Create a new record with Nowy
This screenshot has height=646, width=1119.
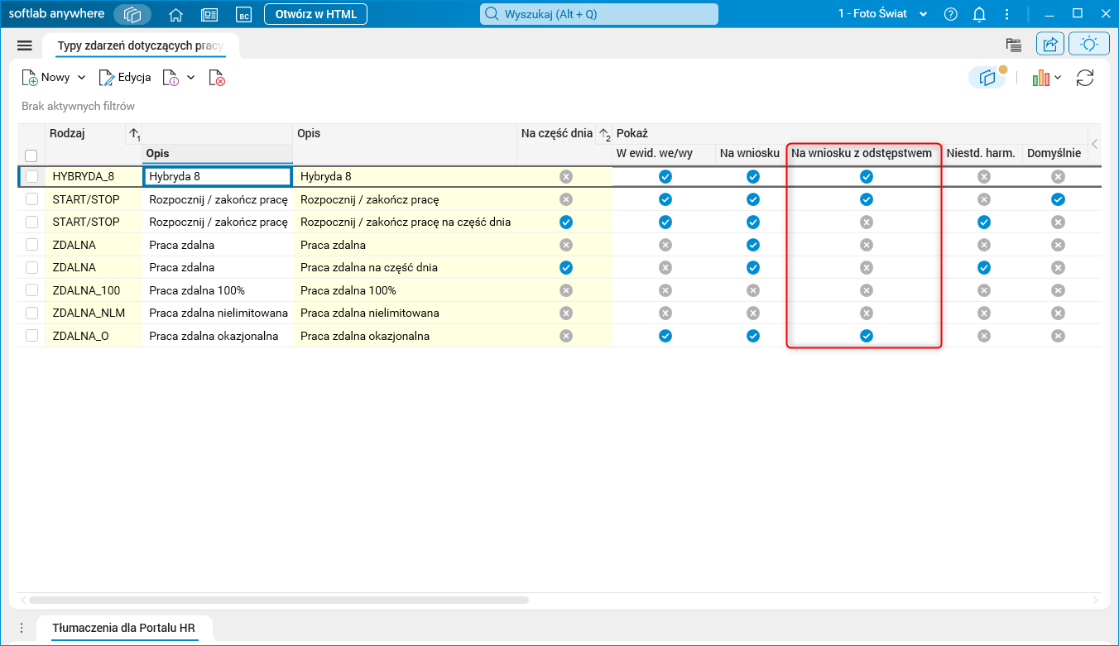(46, 78)
